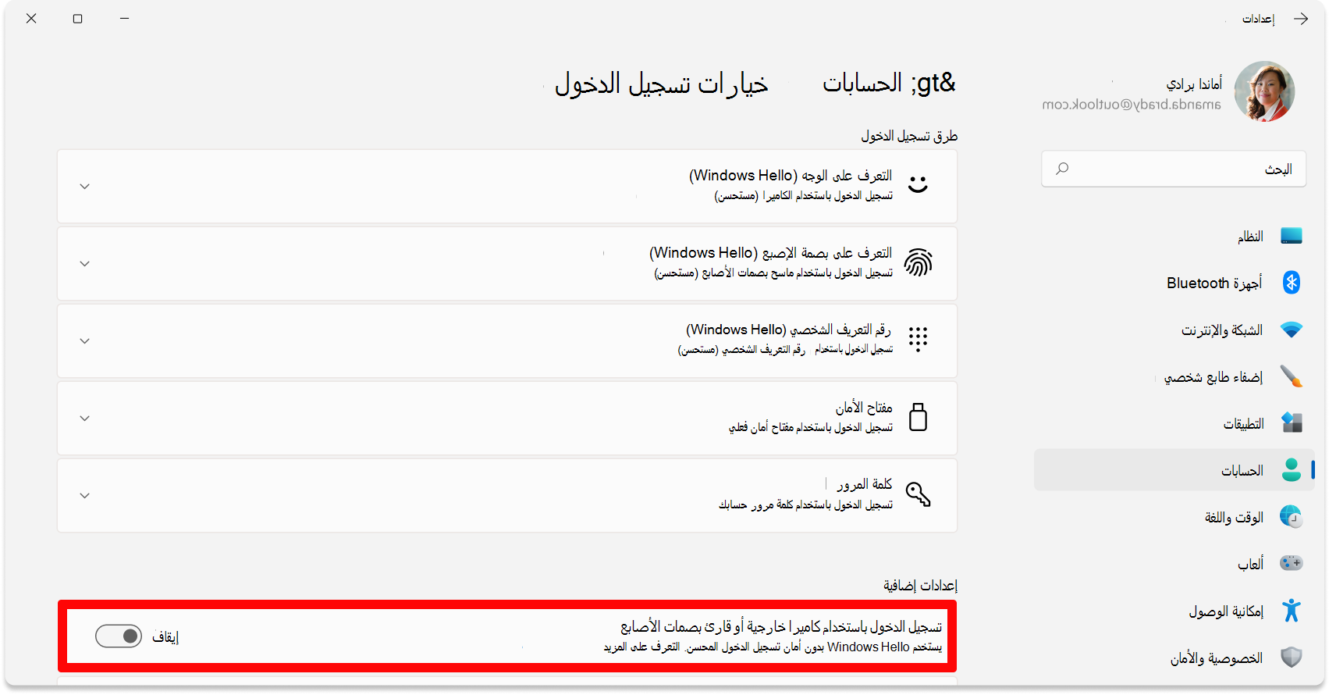Screen dimensions: 1329x695
Task: Click the security key USB icon
Action: (919, 417)
